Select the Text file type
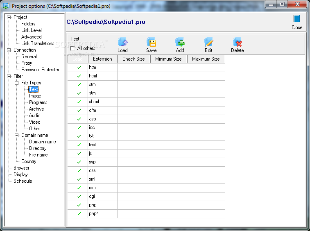 [34, 89]
